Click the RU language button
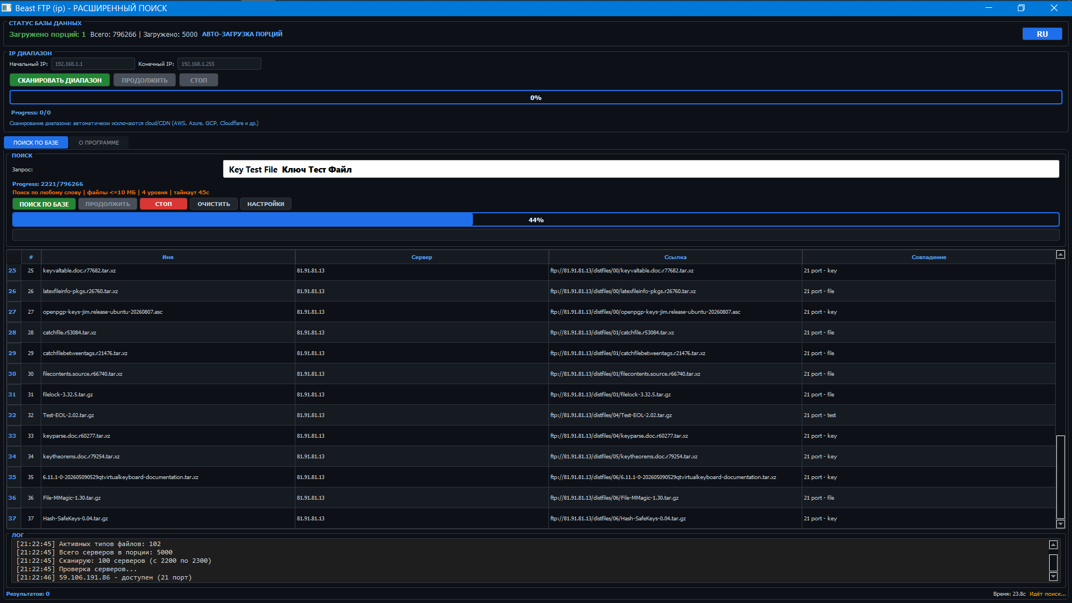The width and height of the screenshot is (1072, 603). click(1042, 34)
